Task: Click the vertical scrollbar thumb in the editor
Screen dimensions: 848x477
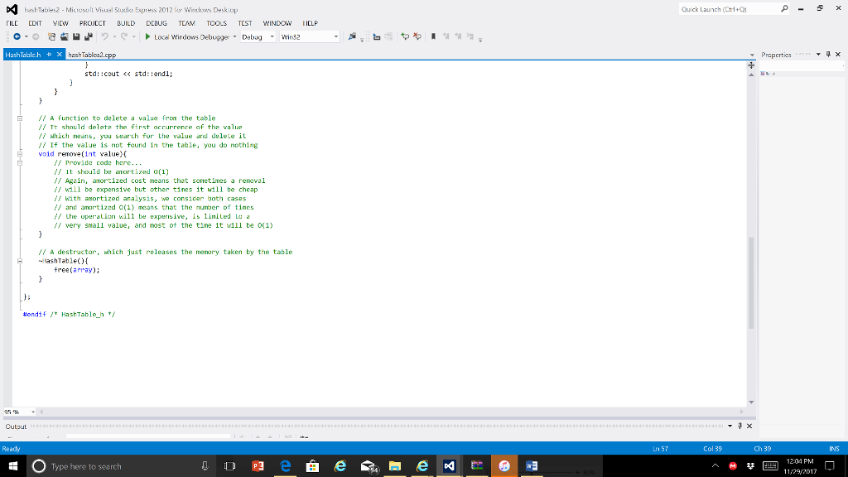Action: (751, 283)
